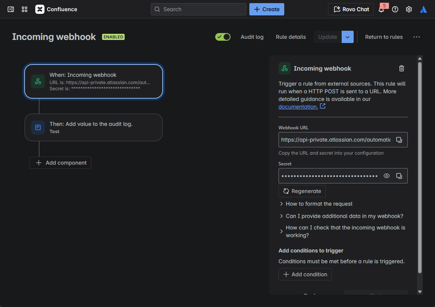The height and width of the screenshot is (307, 435).
Task: Click the audit log action icon
Action: click(38, 127)
